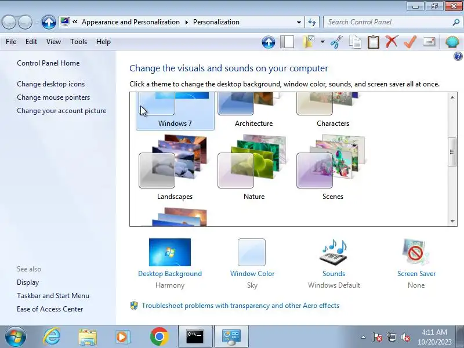The width and height of the screenshot is (464, 348).
Task: Open the View menu
Action: coord(53,42)
